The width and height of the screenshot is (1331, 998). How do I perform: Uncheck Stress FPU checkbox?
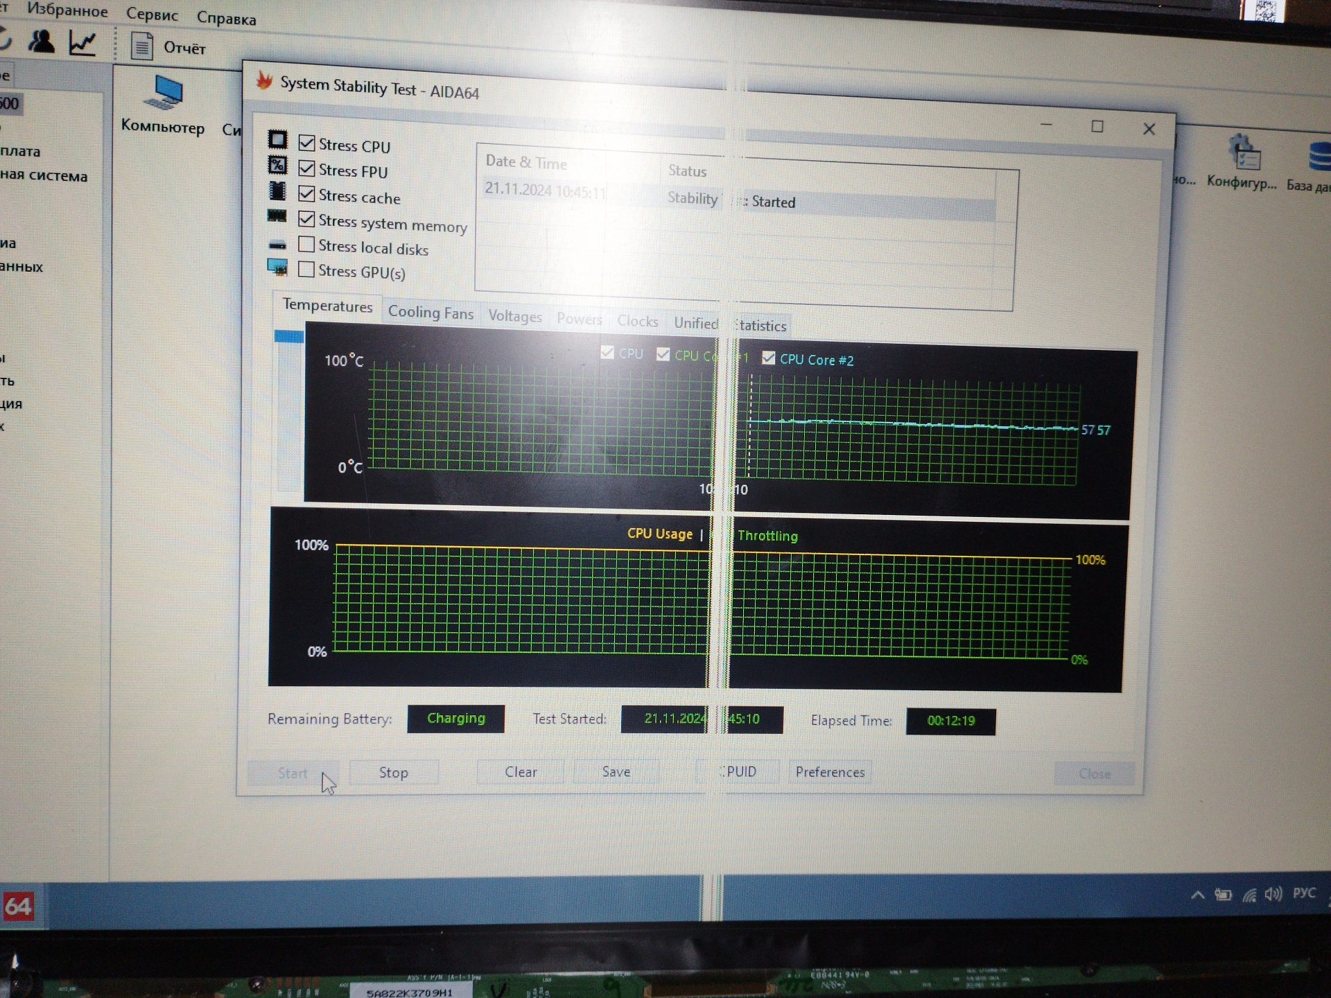click(x=306, y=168)
